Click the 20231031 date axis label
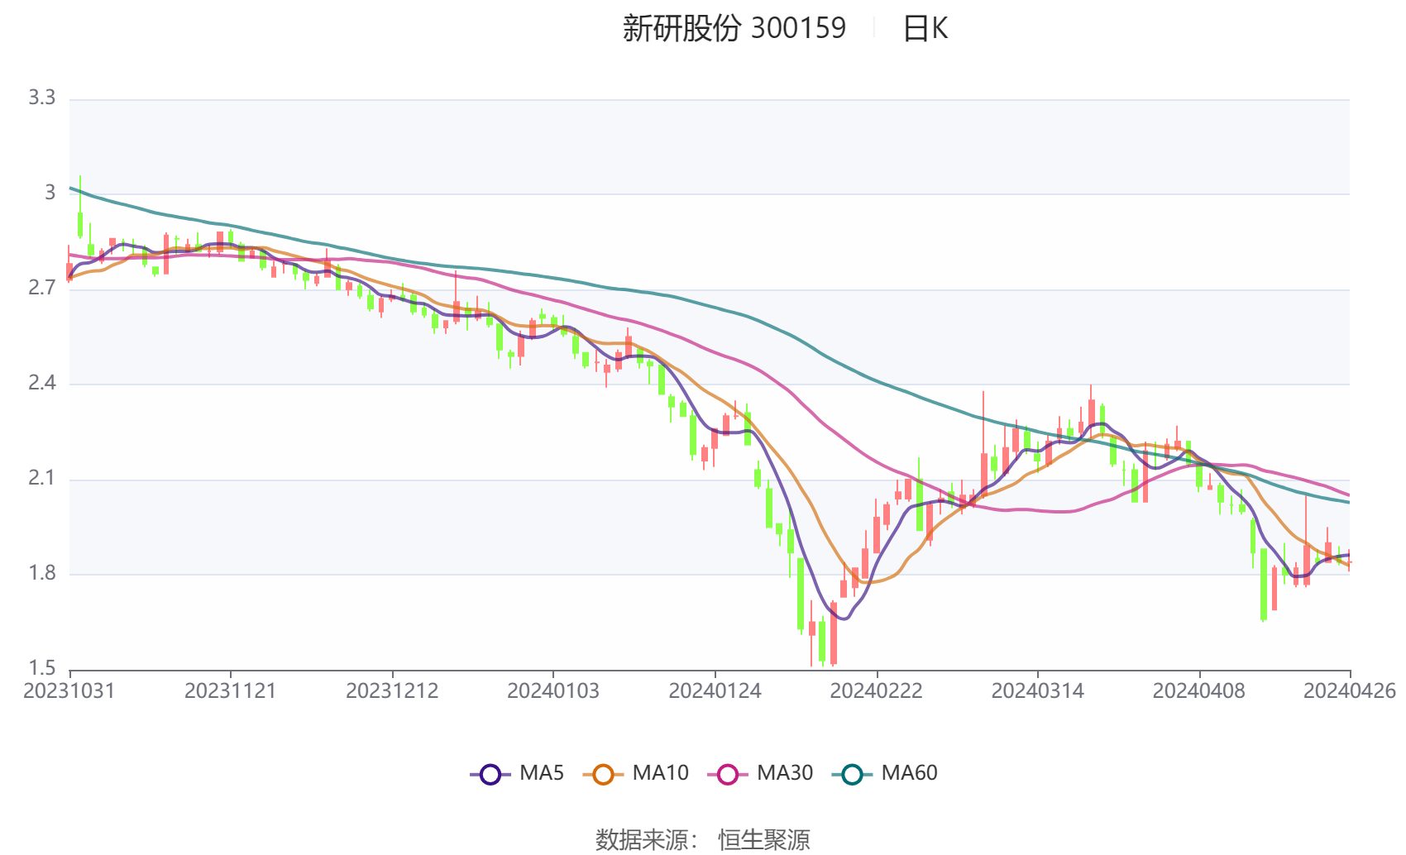This screenshot has height=855, width=1406. pyautogui.click(x=69, y=691)
